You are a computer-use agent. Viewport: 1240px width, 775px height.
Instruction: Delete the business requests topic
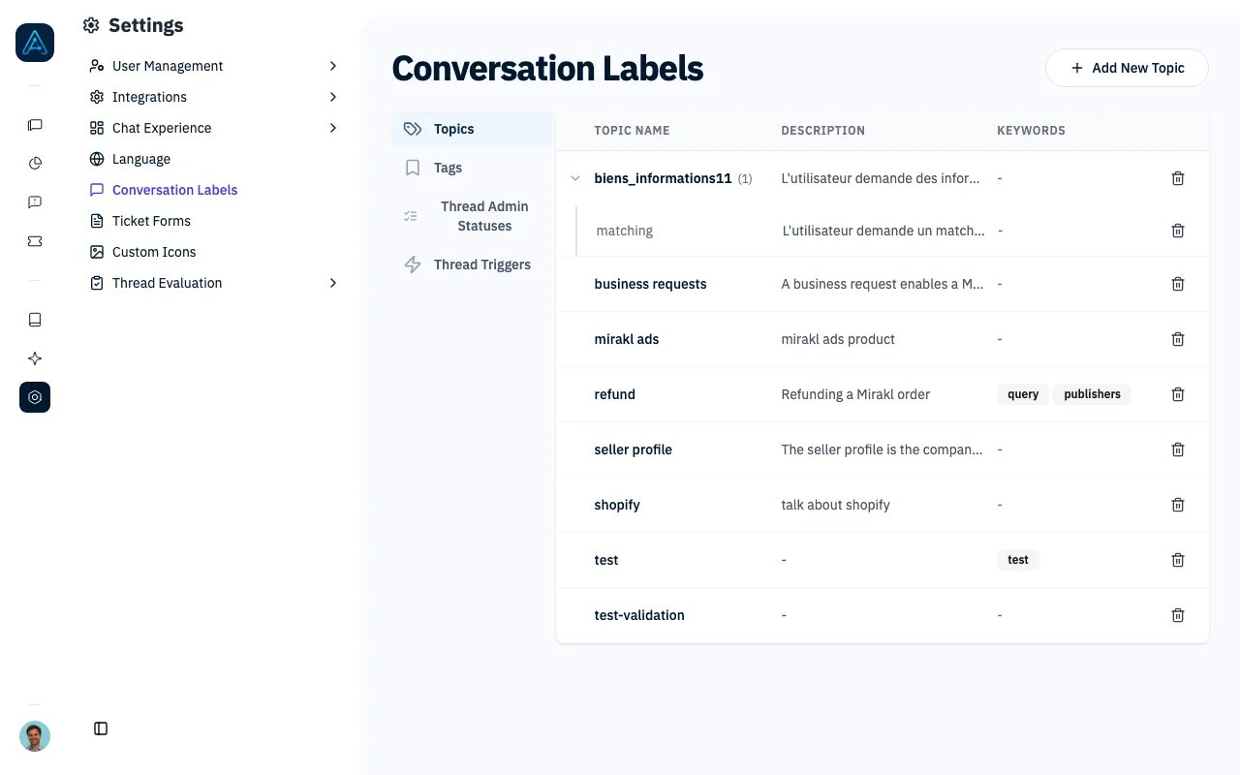[1178, 284]
